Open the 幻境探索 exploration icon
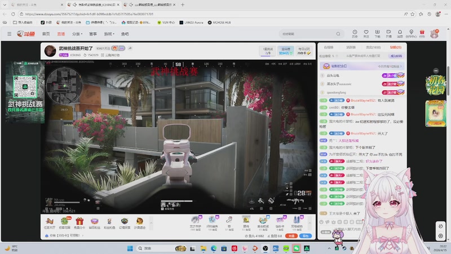Image resolution: width=451 pixels, height=254 pixels. pos(124,223)
